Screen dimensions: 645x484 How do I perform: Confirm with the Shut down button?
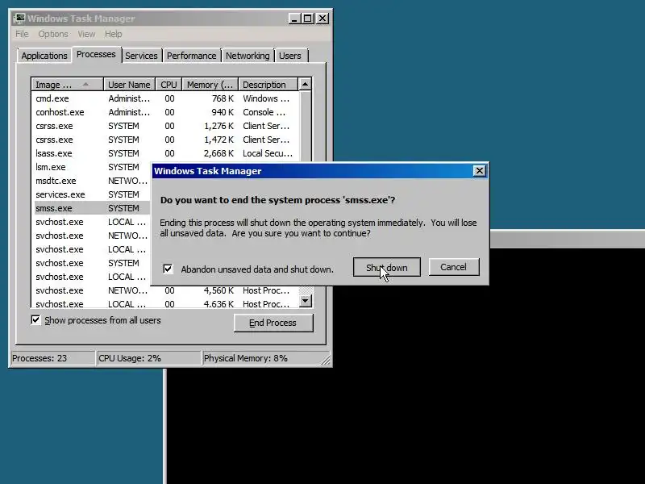click(x=387, y=268)
